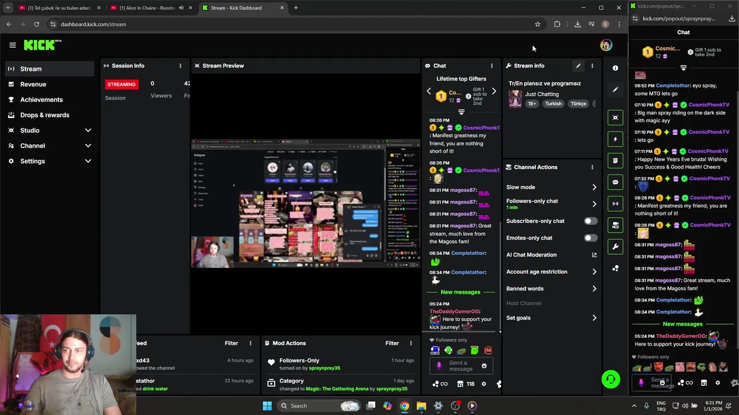The width and height of the screenshot is (739, 415).
Task: Click the stream preview thumbnail
Action: point(306,203)
